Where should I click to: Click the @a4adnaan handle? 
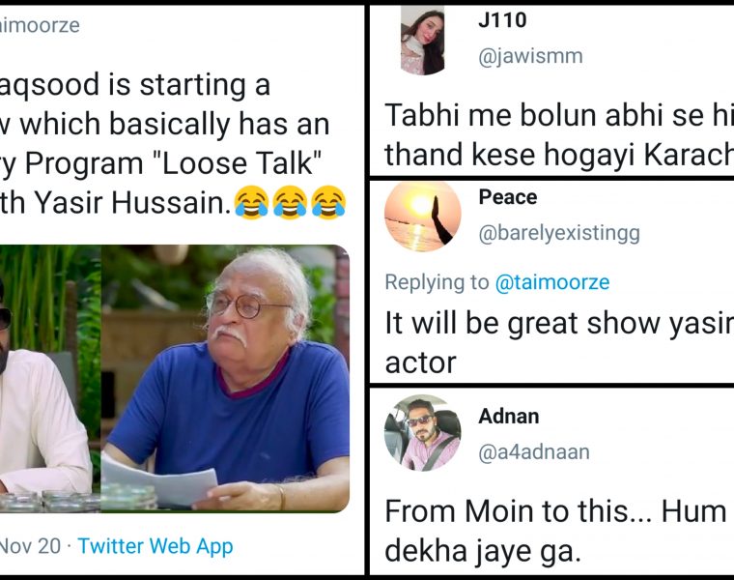533,451
